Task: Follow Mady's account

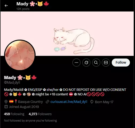Action: point(121,63)
